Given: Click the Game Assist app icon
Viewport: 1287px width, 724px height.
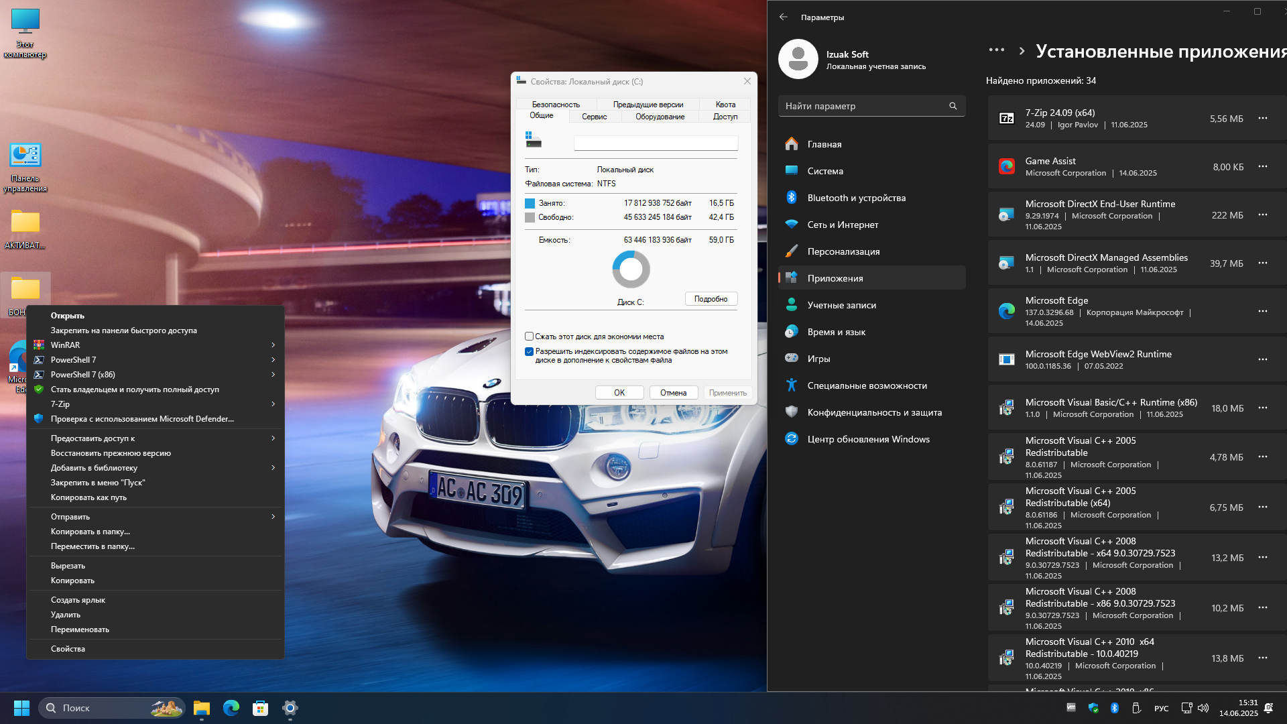Looking at the screenshot, I should (x=1007, y=166).
